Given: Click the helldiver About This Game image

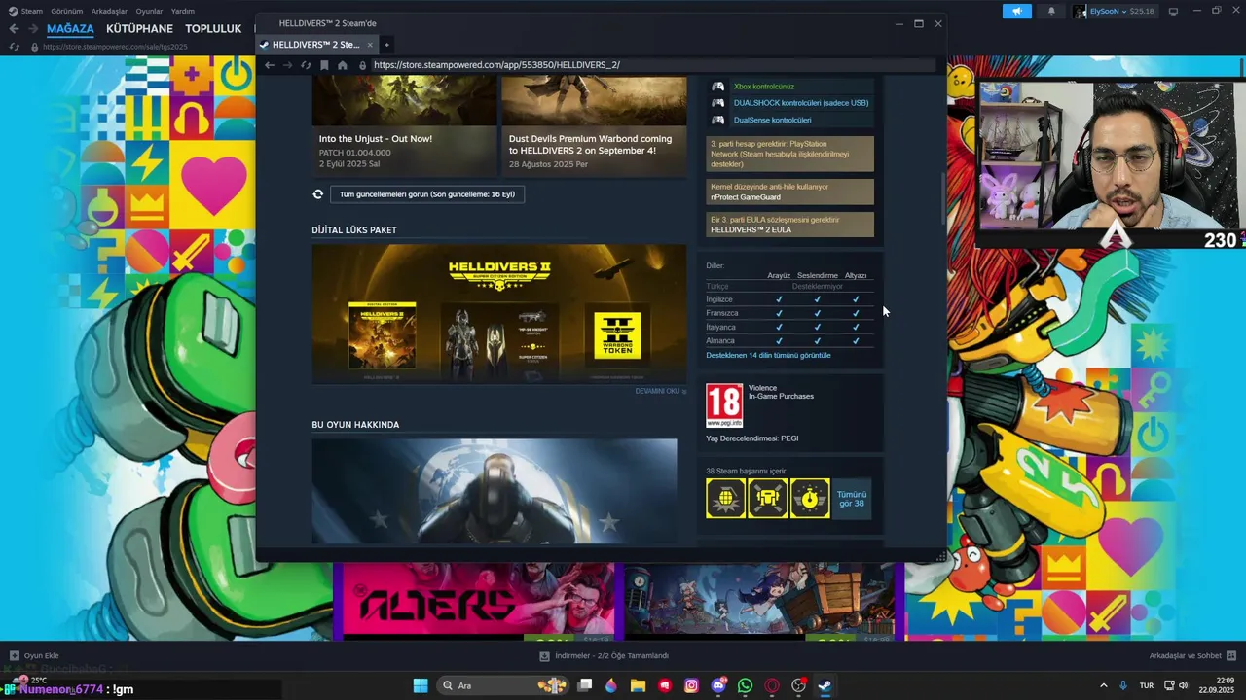Looking at the screenshot, I should [495, 491].
